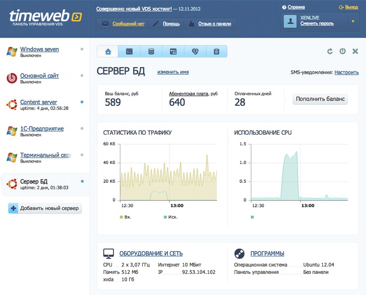Select the Content server link

38,102
